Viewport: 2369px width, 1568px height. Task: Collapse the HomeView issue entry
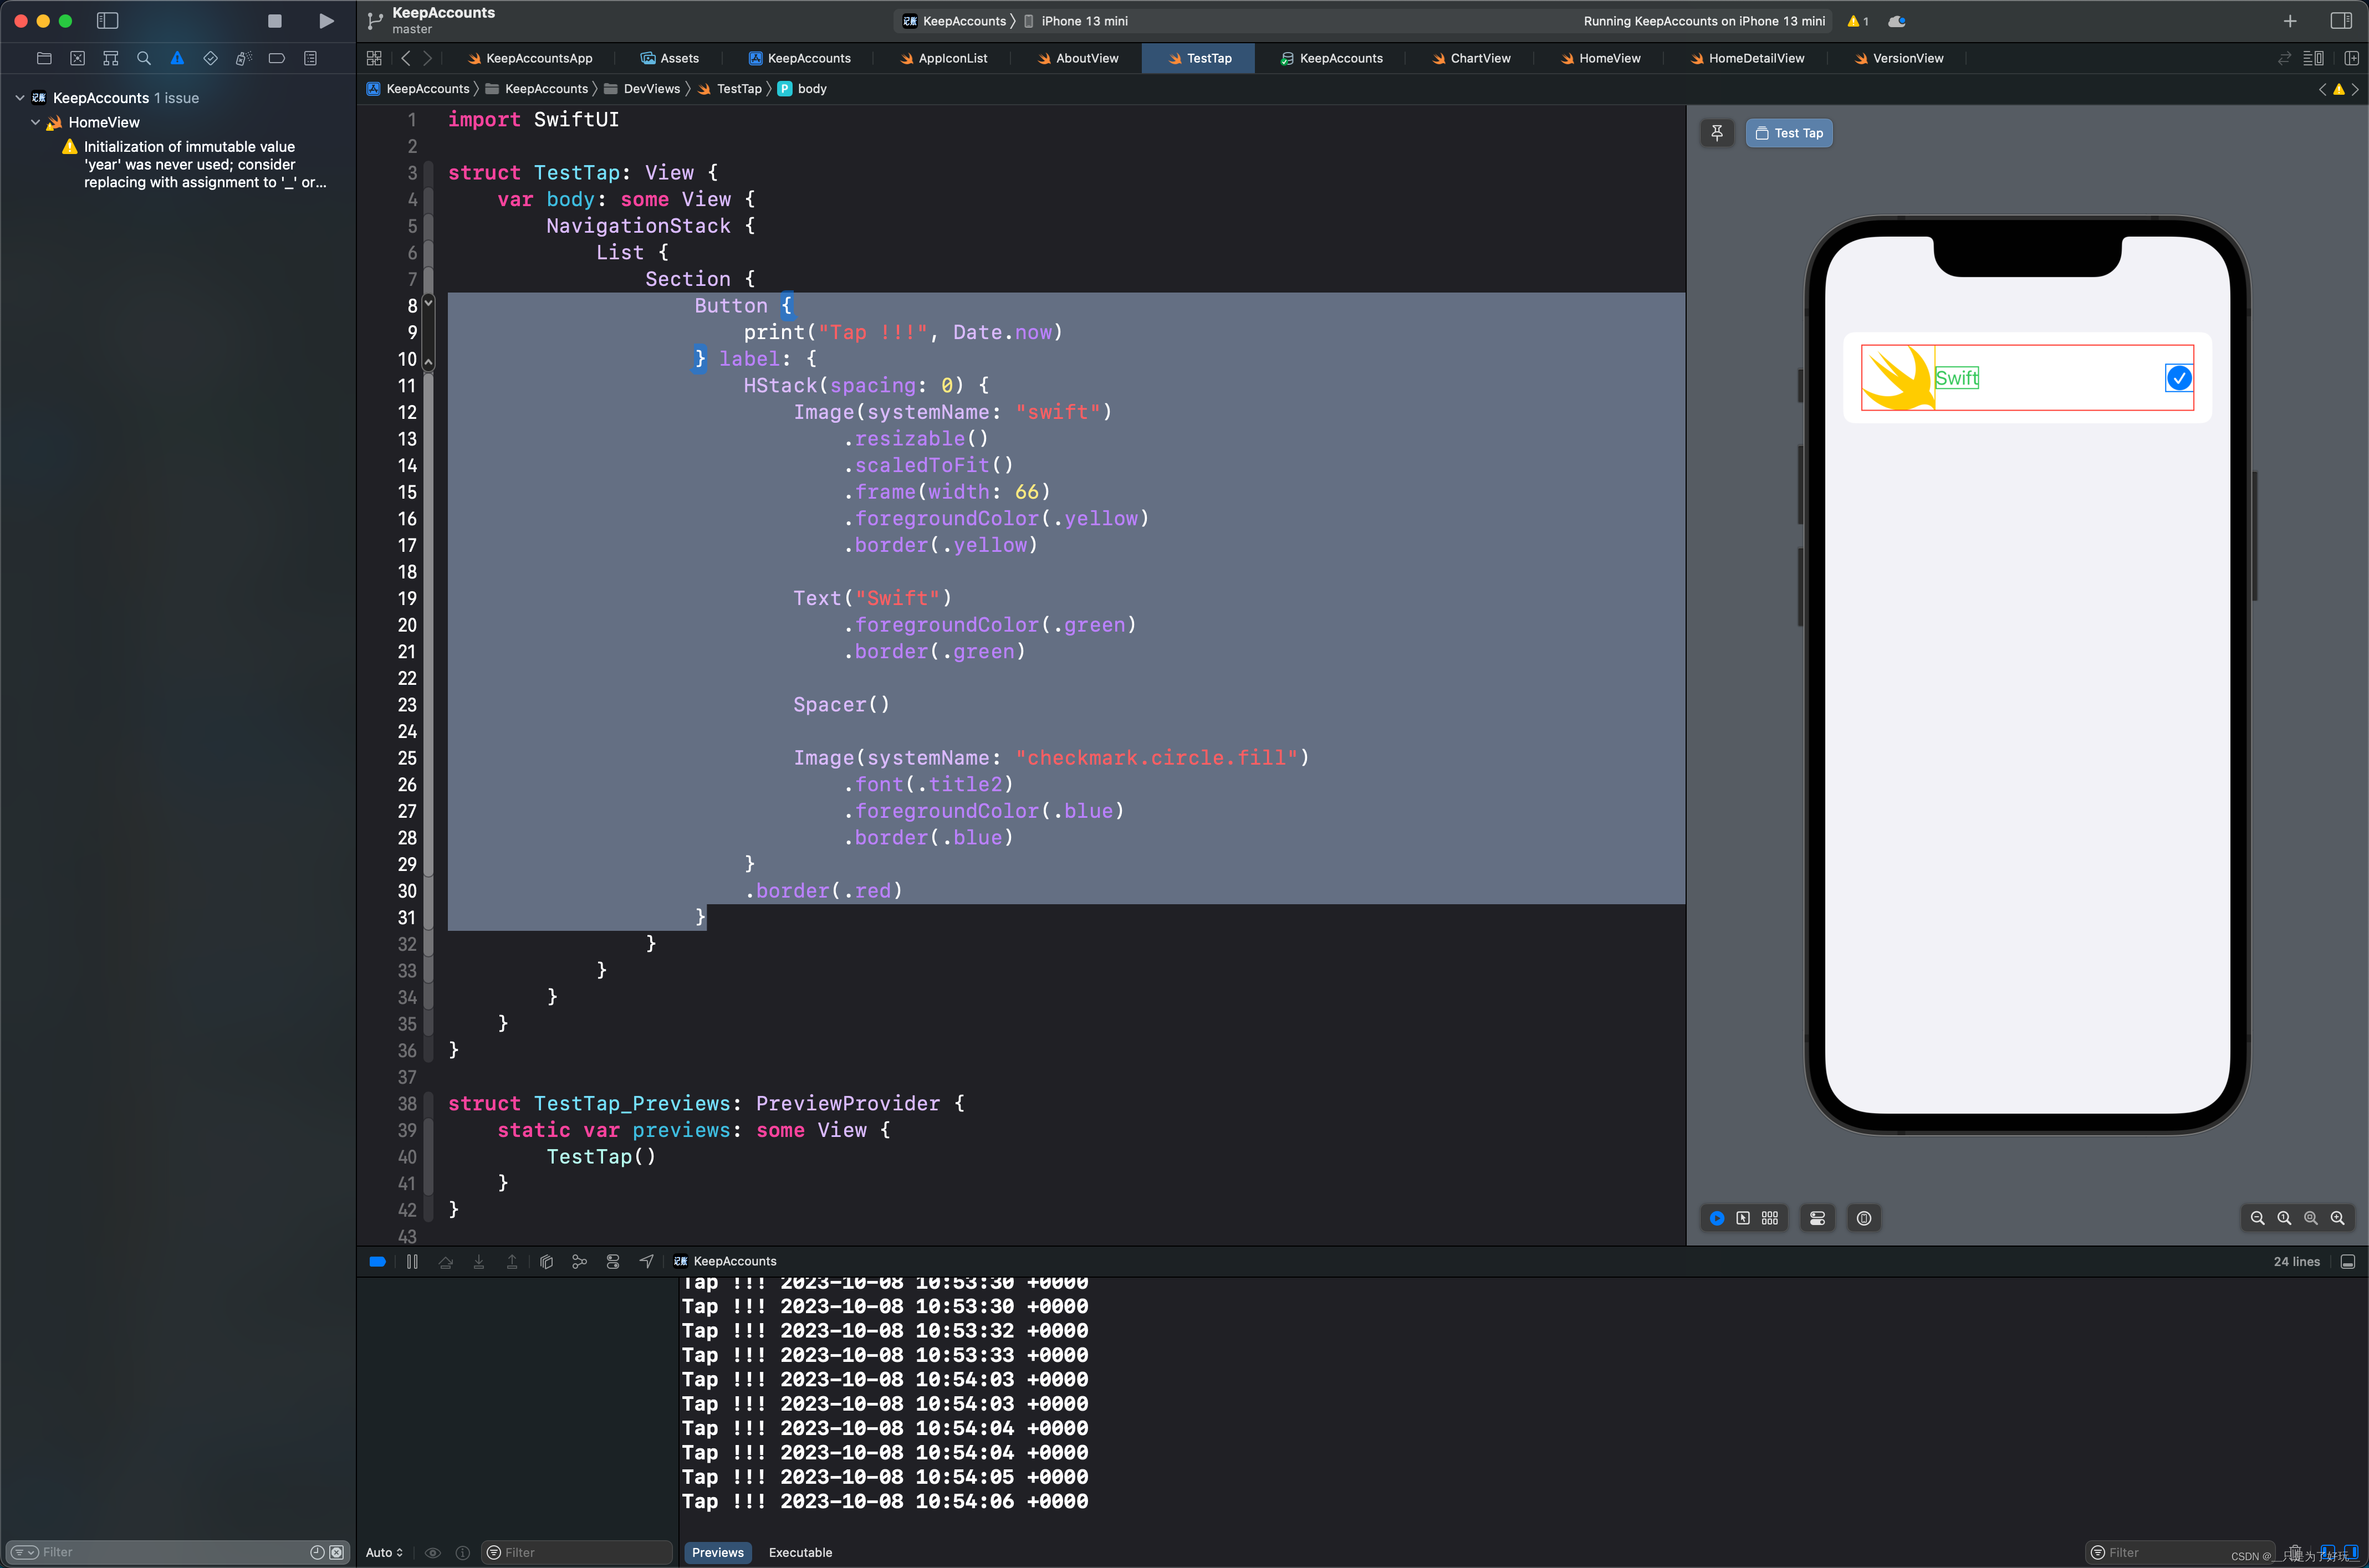pos(36,122)
